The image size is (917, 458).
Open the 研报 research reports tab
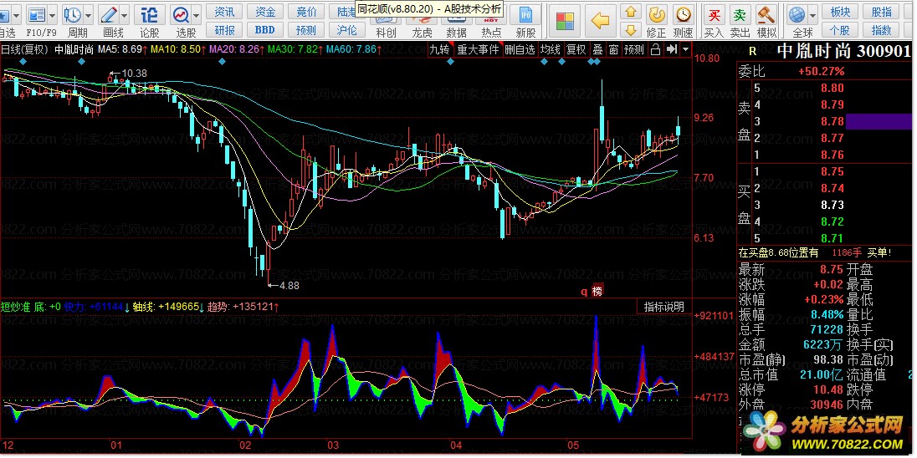point(224,30)
